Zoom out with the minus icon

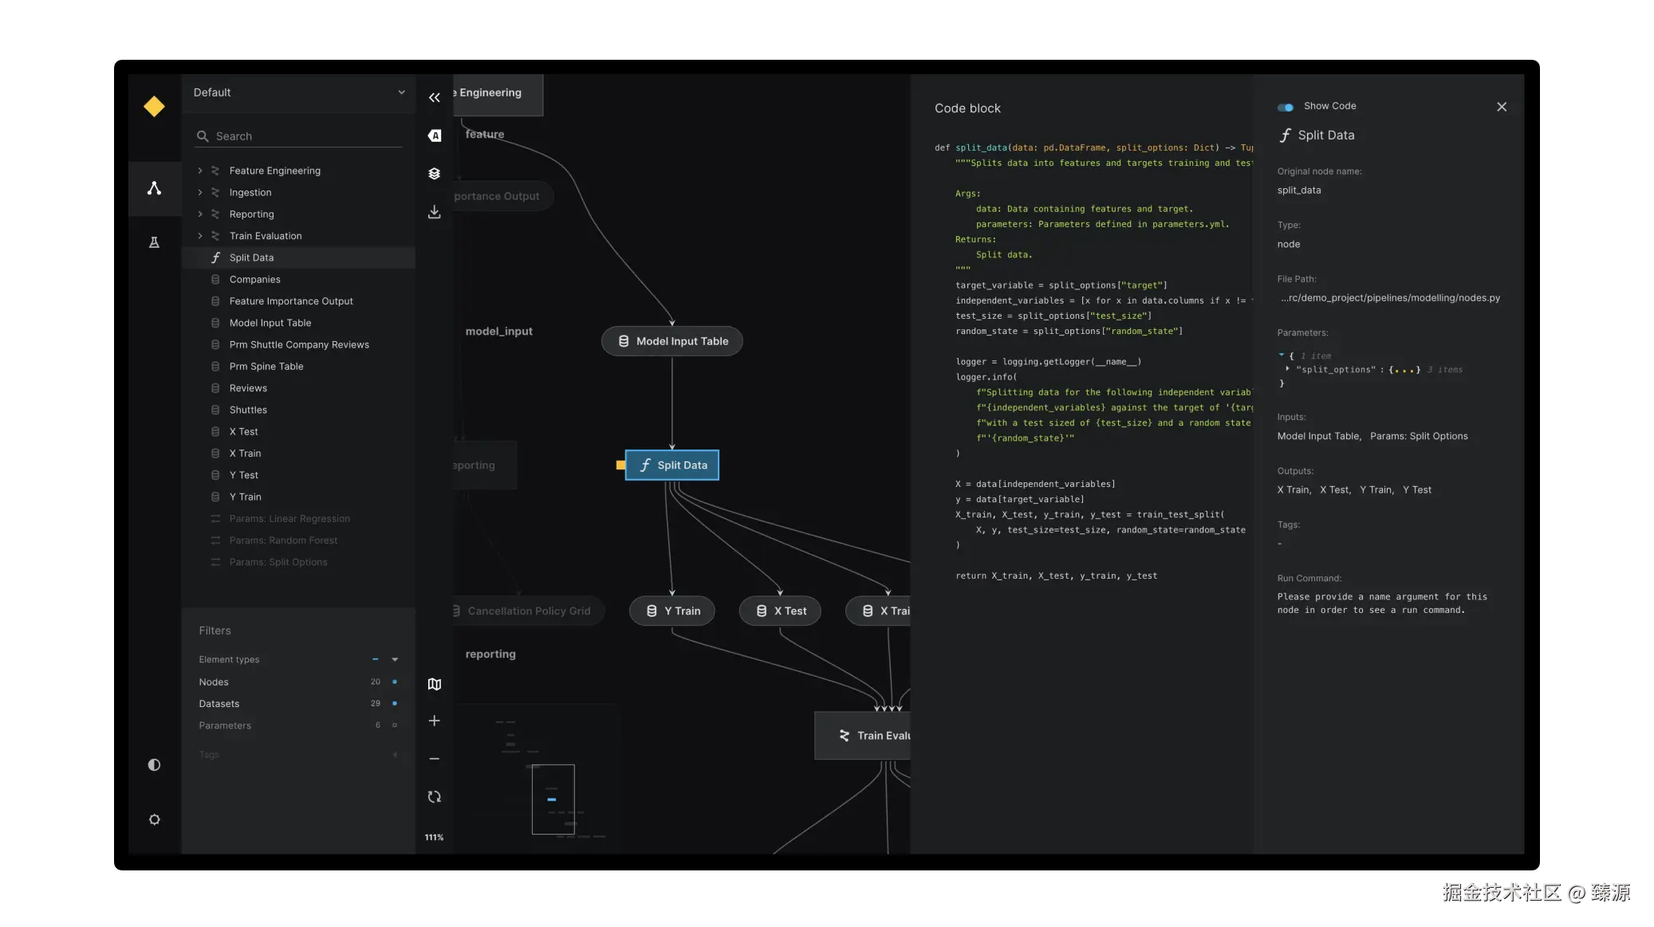434,759
